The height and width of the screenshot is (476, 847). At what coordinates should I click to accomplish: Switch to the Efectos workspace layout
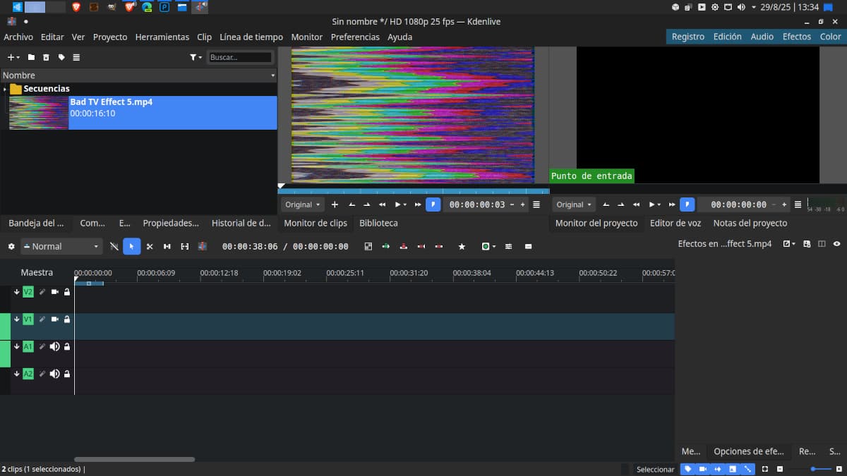(x=796, y=37)
